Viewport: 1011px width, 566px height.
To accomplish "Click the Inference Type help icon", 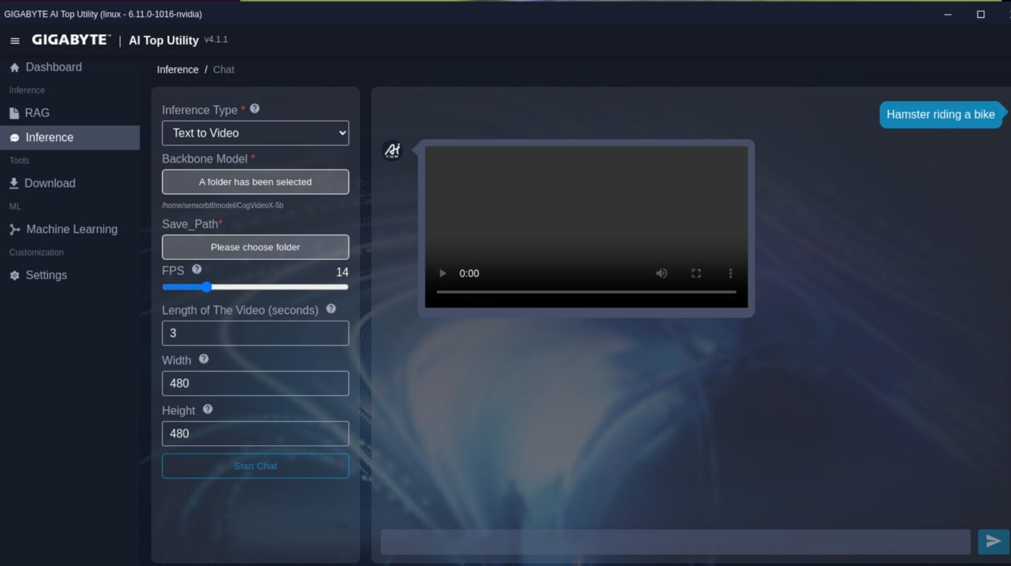I will (255, 109).
